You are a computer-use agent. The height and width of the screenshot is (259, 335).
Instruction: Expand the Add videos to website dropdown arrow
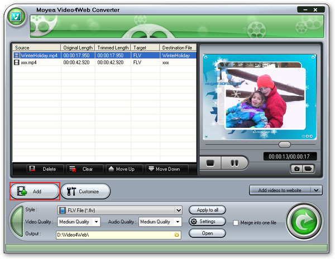tap(317, 190)
